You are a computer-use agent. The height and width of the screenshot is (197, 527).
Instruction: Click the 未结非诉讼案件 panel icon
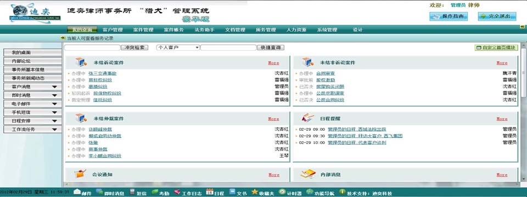click(307, 62)
